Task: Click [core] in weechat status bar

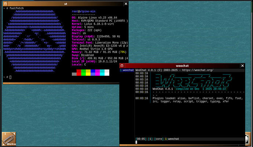Action: tap(158, 139)
